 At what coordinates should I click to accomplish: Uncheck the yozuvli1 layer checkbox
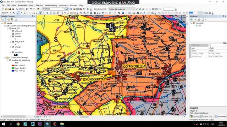(x=13, y=34)
